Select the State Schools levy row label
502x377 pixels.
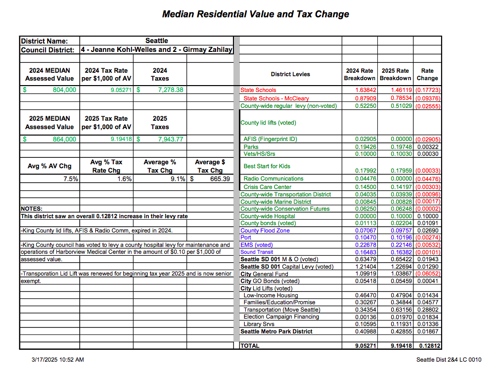pyautogui.click(x=258, y=90)
